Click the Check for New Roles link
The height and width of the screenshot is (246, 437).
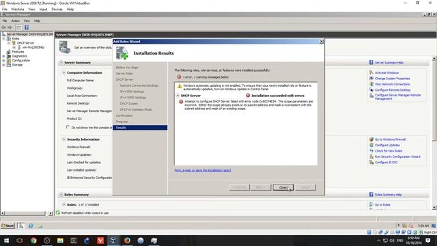[x=389, y=151]
